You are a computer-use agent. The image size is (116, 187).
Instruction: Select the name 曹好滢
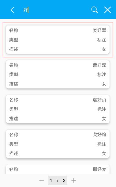99,65
